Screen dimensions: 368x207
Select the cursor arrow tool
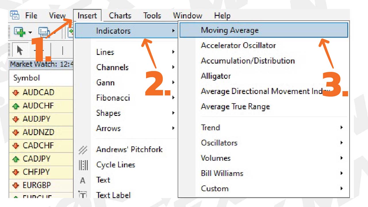(20, 51)
